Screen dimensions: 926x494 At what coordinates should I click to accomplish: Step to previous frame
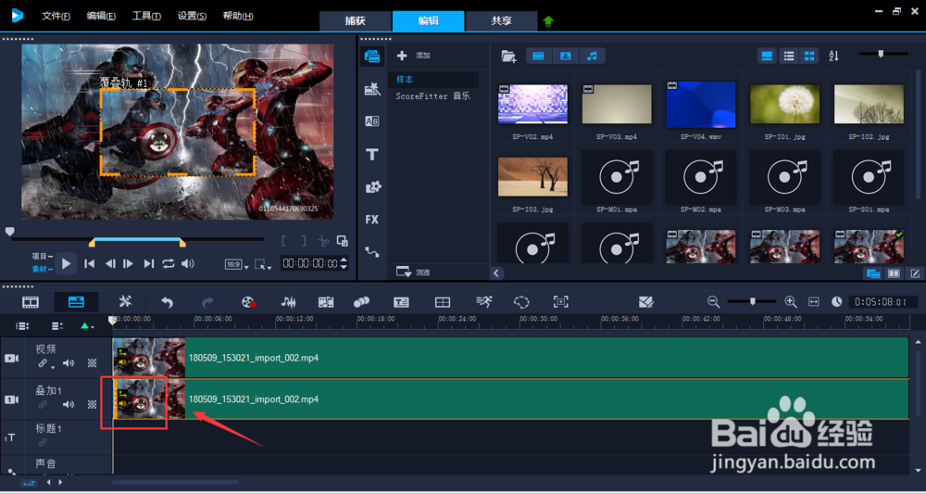coord(110,263)
